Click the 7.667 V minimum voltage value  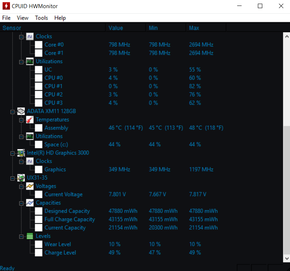(x=157, y=194)
